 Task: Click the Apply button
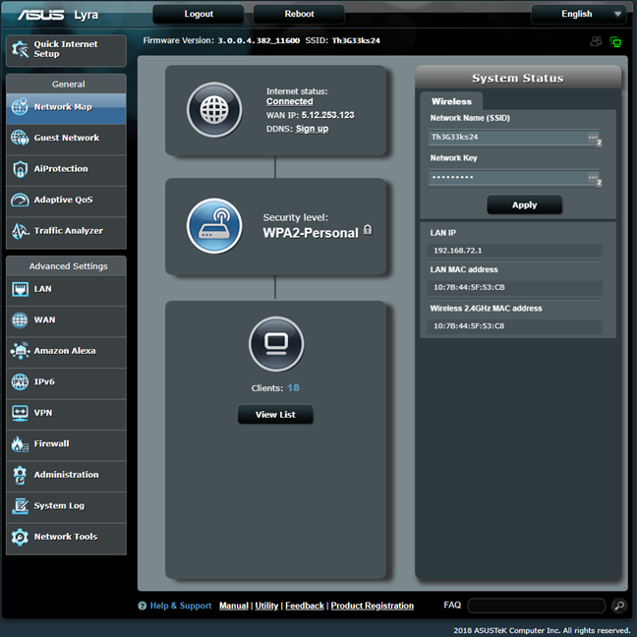[x=525, y=204]
